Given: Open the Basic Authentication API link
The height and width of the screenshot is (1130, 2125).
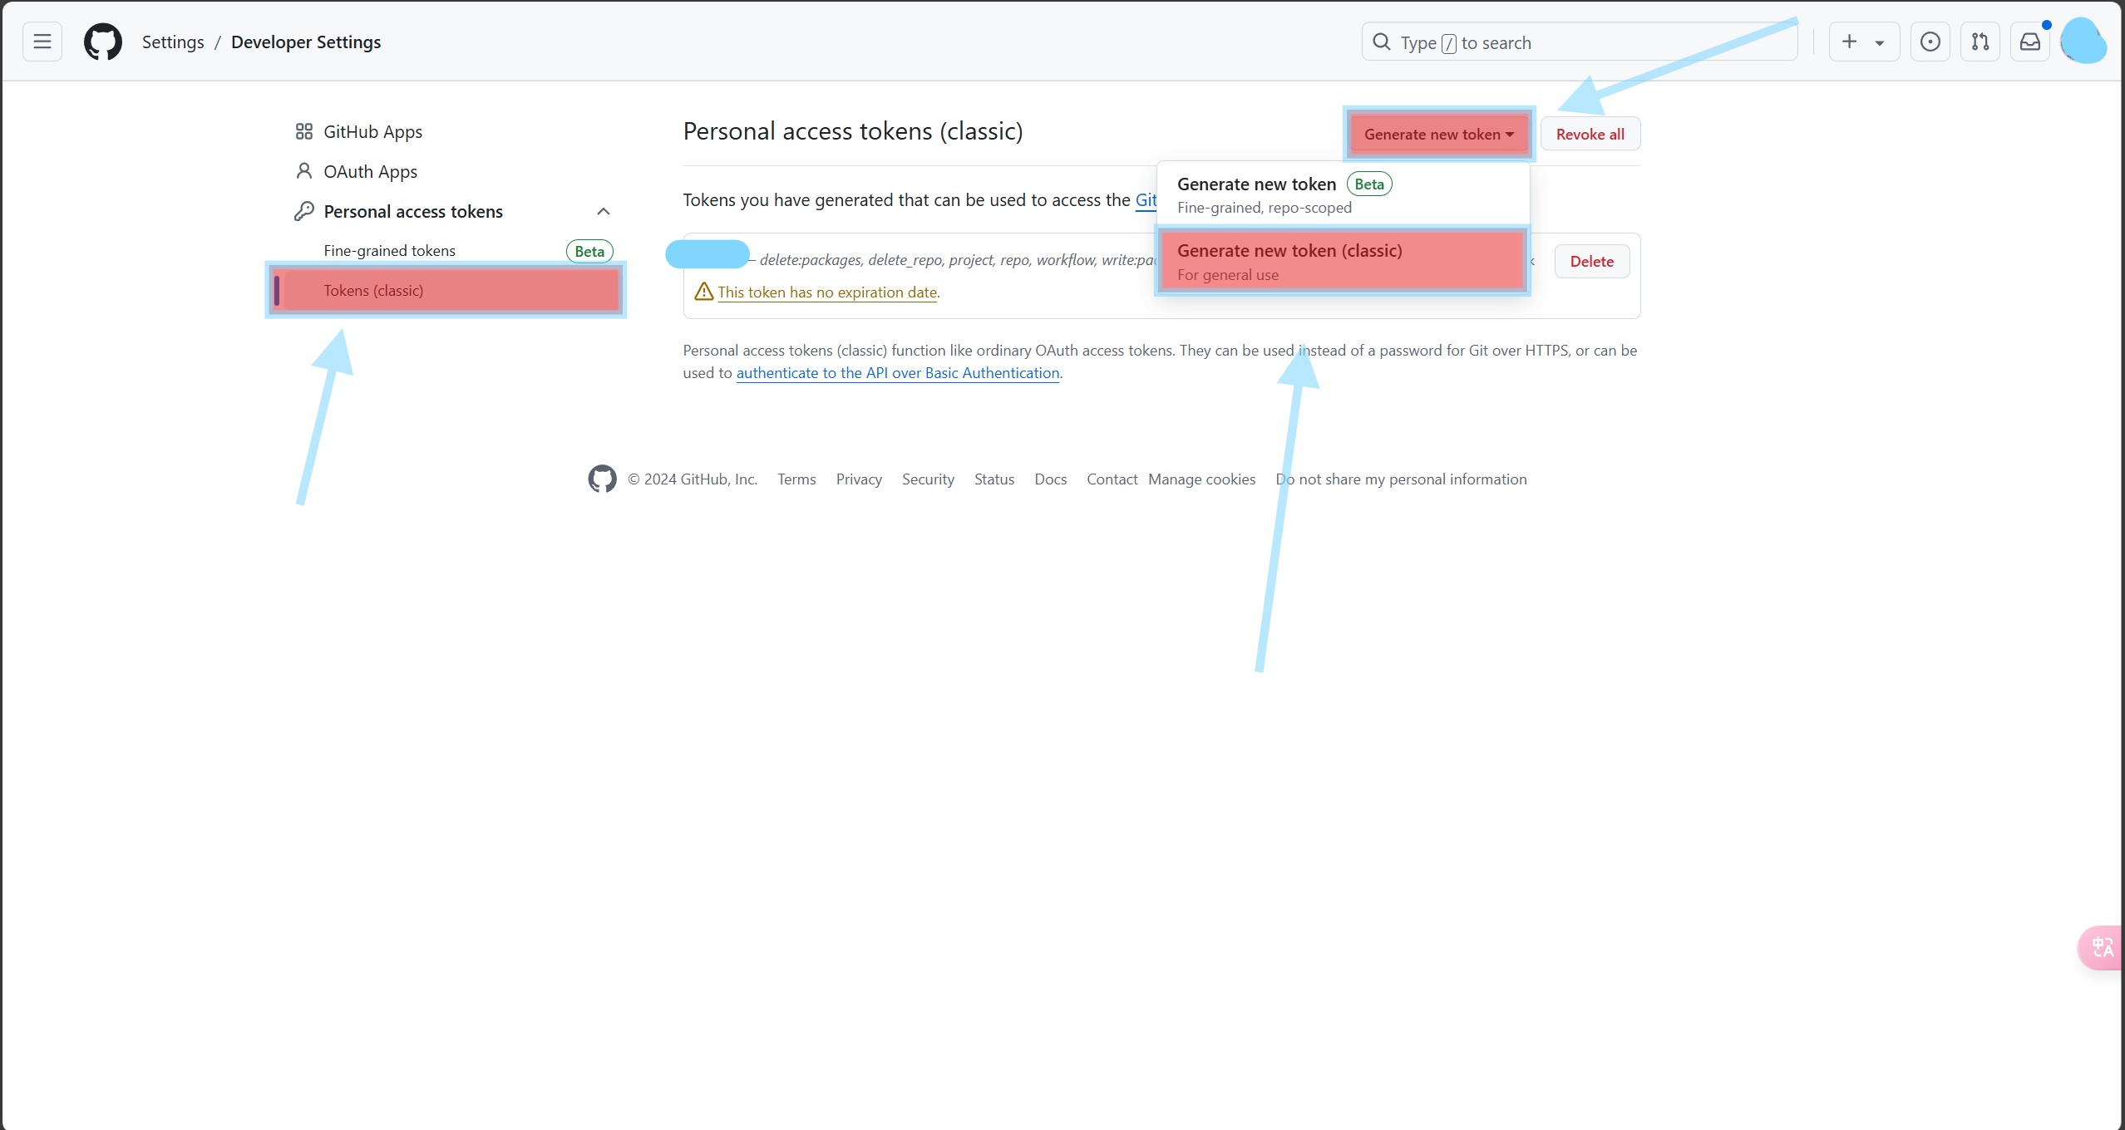Looking at the screenshot, I should tap(897, 373).
